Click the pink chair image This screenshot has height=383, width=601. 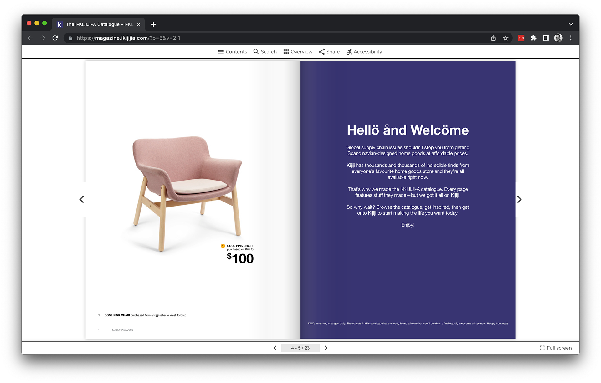tap(188, 194)
